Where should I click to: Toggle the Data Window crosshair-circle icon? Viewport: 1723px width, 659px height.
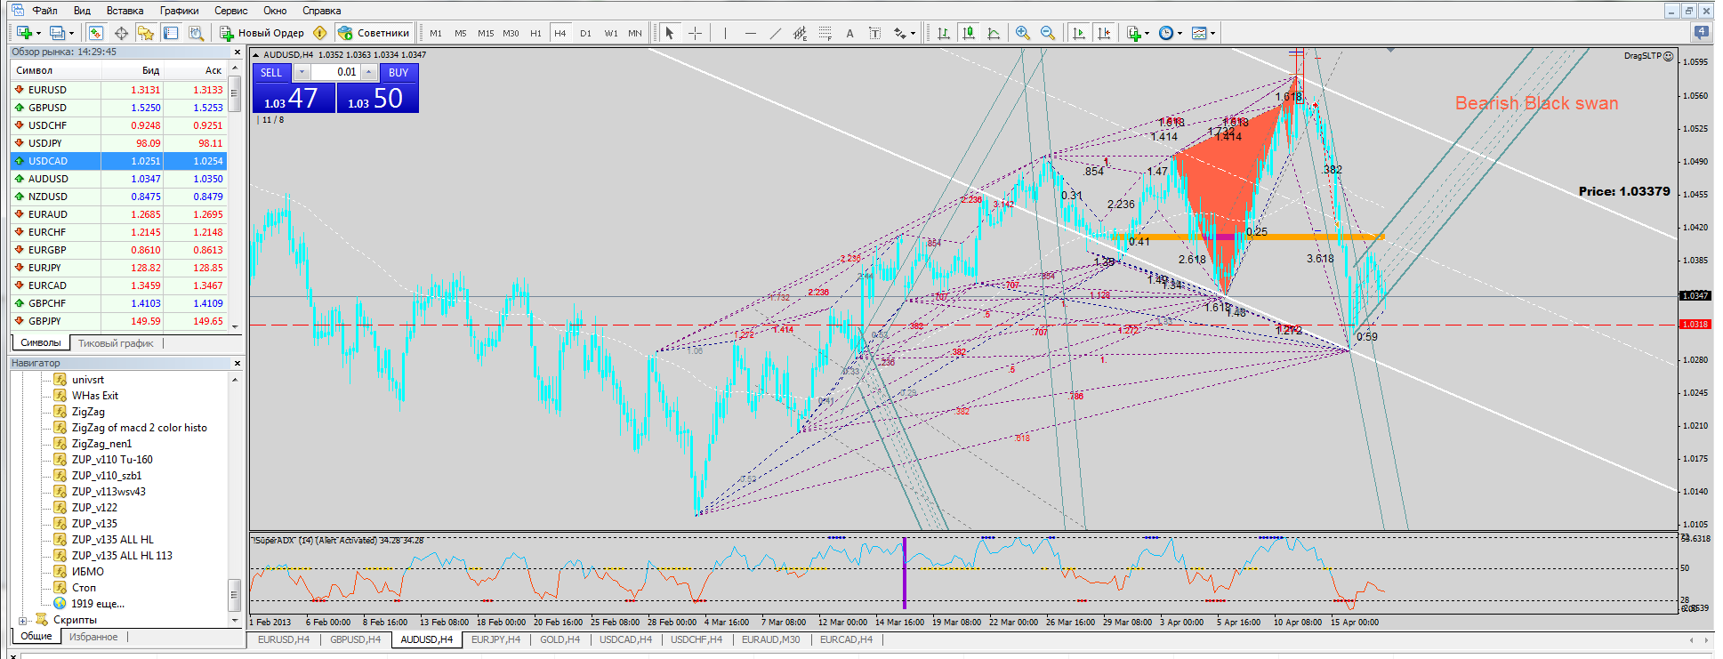click(121, 33)
